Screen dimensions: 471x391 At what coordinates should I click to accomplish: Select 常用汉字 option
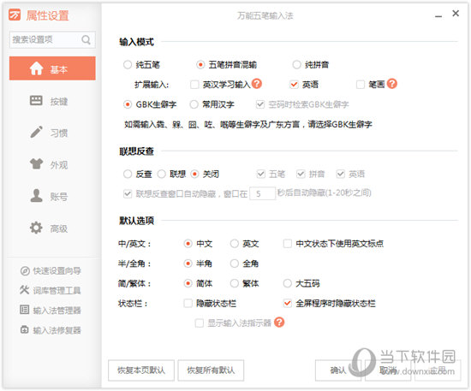pyautogui.click(x=194, y=104)
